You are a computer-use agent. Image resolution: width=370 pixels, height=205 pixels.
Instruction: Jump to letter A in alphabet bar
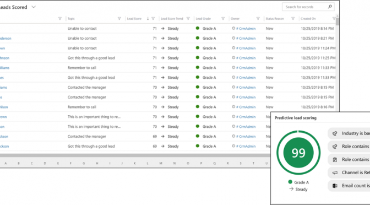coord(6,163)
